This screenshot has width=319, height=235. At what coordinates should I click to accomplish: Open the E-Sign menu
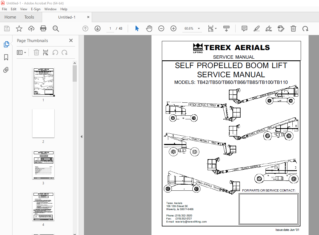click(35, 9)
